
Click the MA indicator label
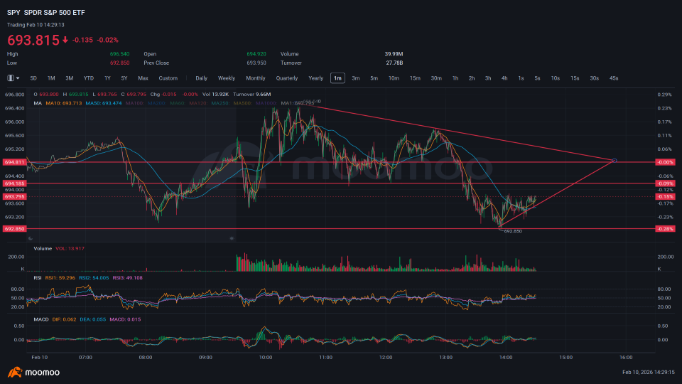38,103
